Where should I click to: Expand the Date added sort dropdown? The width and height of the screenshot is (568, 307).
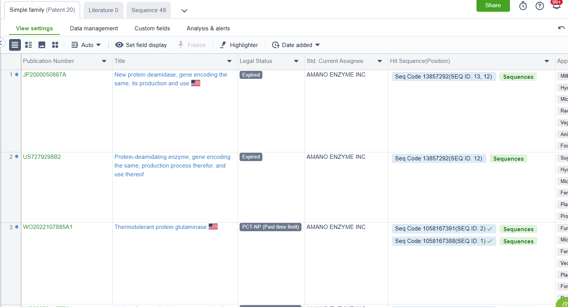coord(296,45)
